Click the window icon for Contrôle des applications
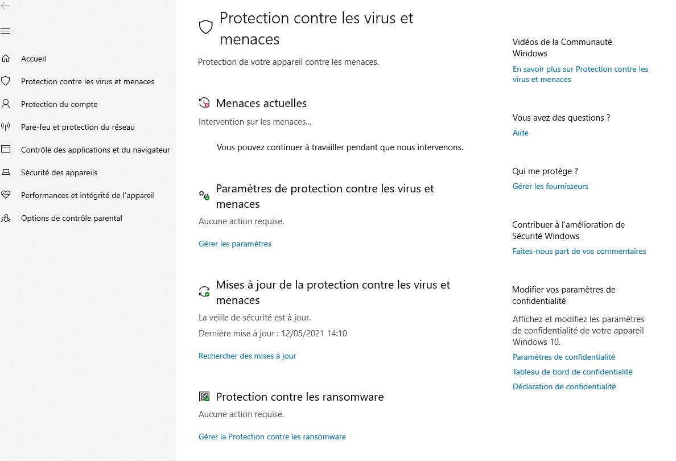The height and width of the screenshot is (461, 676). [6, 149]
